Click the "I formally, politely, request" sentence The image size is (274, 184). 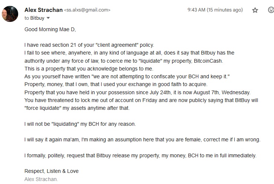point(140,155)
